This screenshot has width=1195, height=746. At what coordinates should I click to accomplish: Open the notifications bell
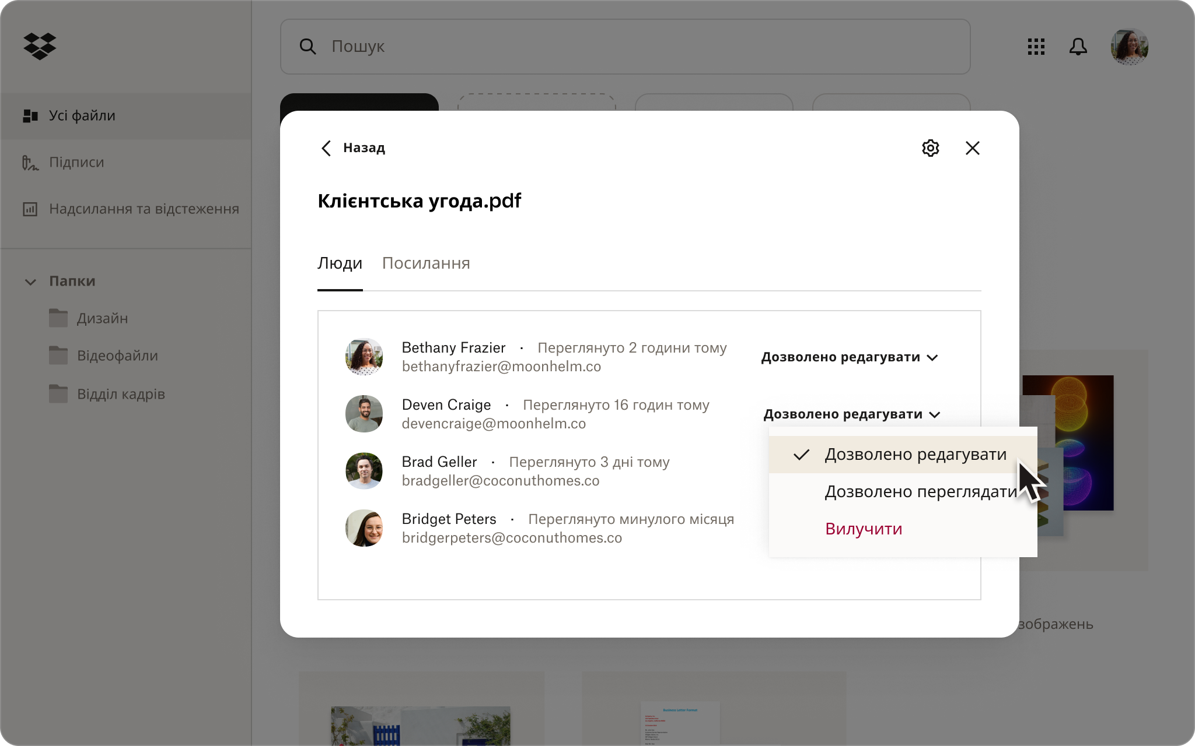click(1078, 47)
